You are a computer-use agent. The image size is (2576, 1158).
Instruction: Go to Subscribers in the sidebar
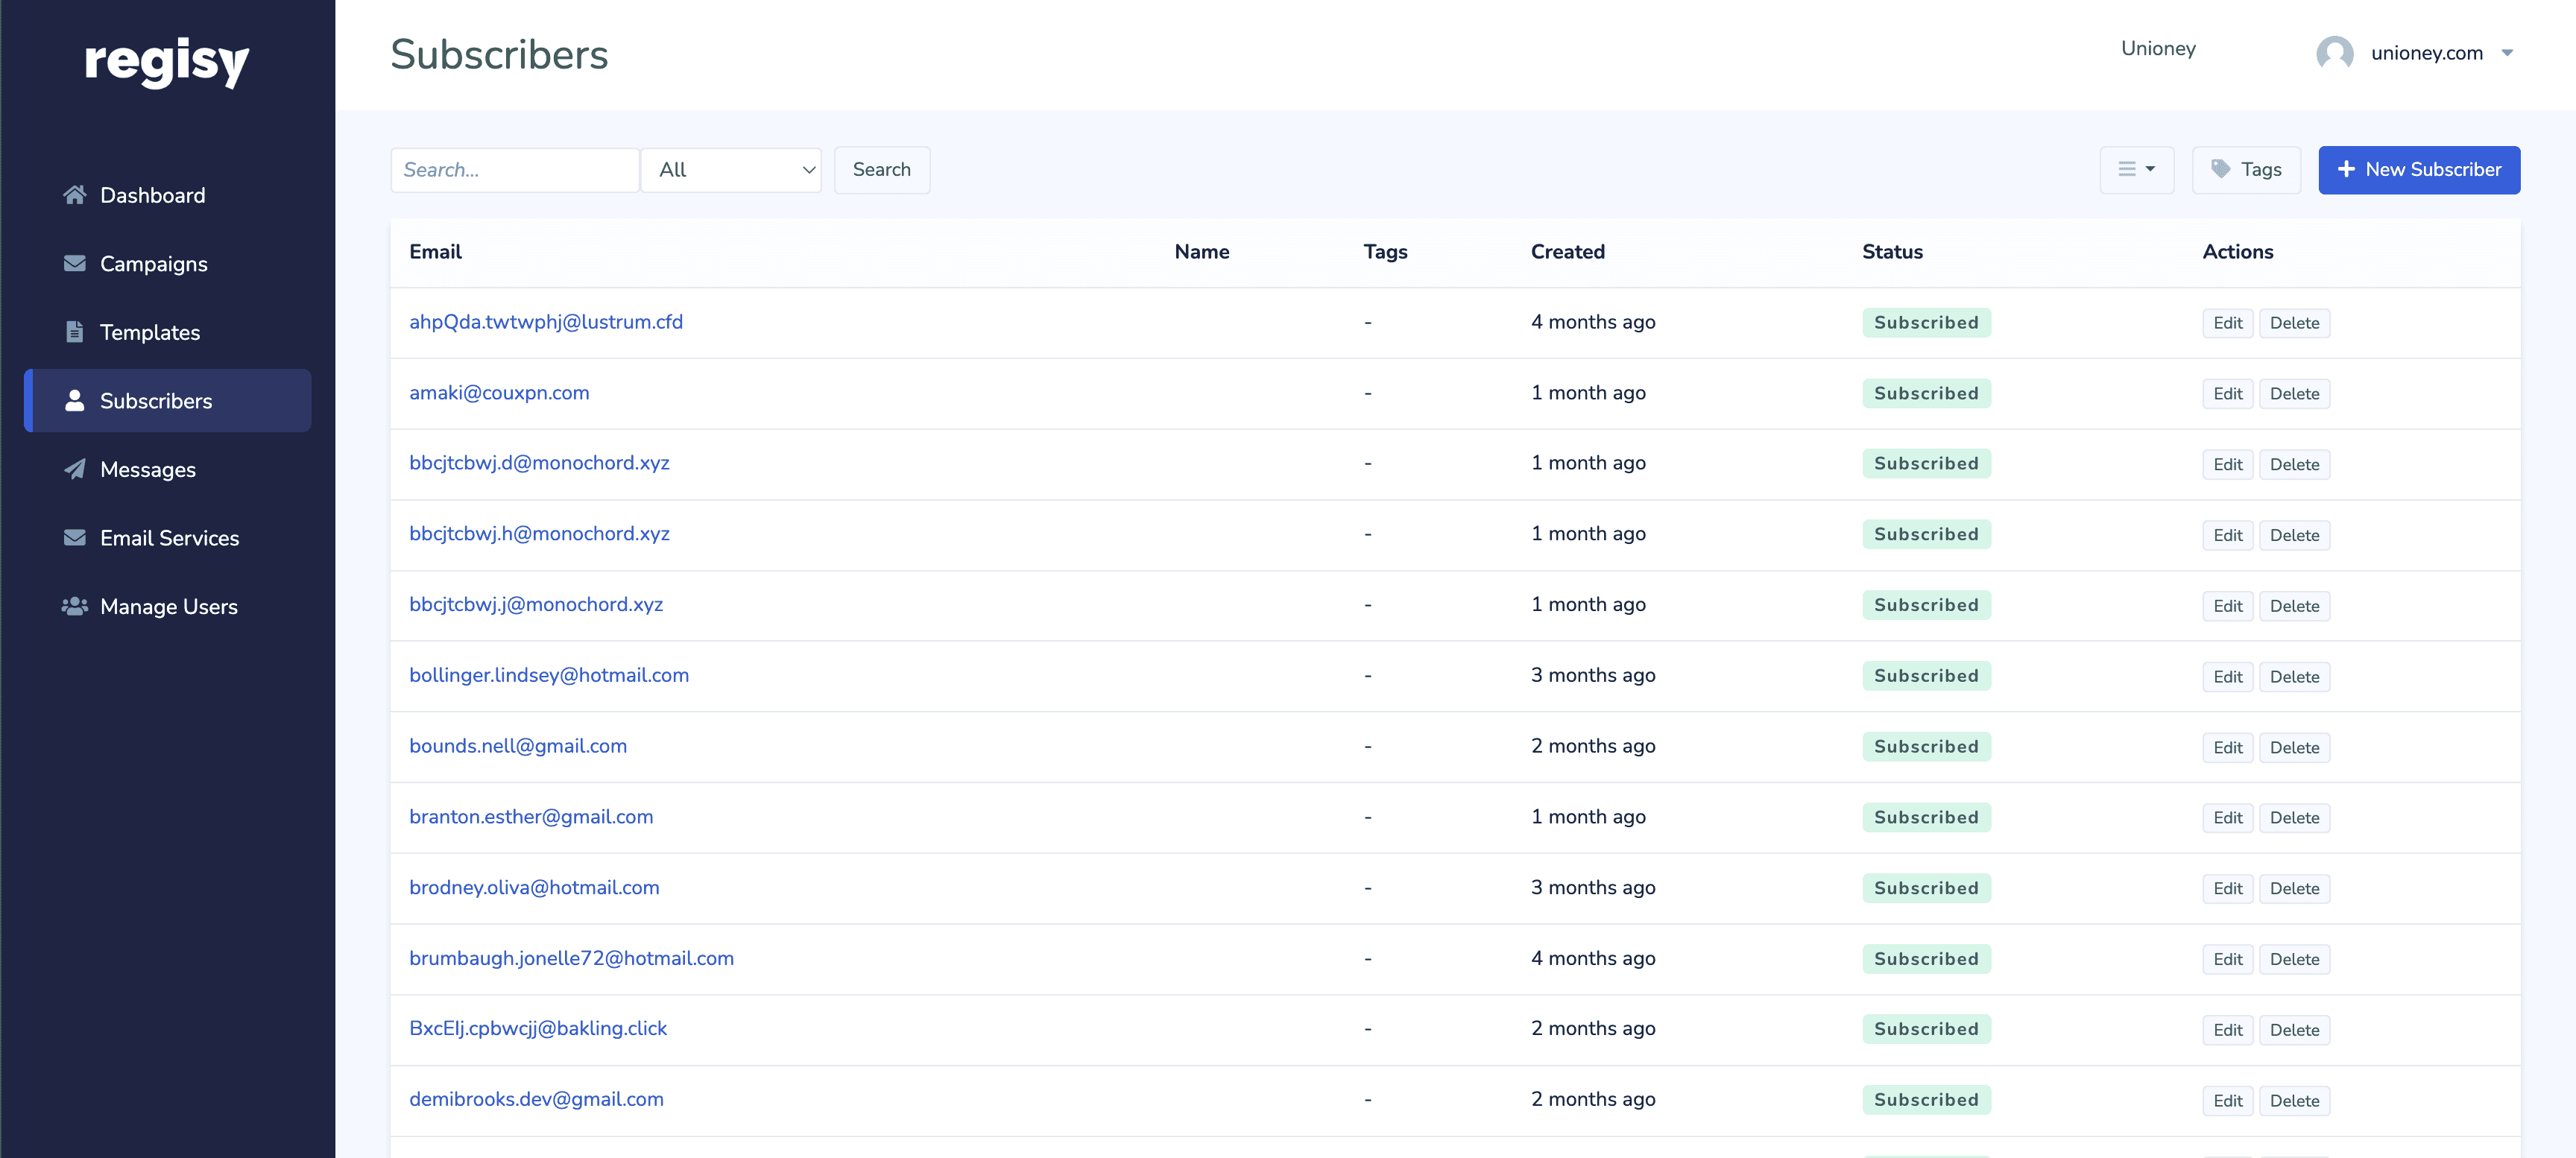pyautogui.click(x=156, y=401)
